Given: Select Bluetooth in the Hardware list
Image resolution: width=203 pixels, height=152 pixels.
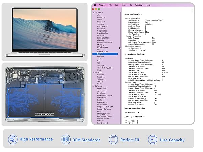Looking at the screenshot, I should (x=101, y=22).
